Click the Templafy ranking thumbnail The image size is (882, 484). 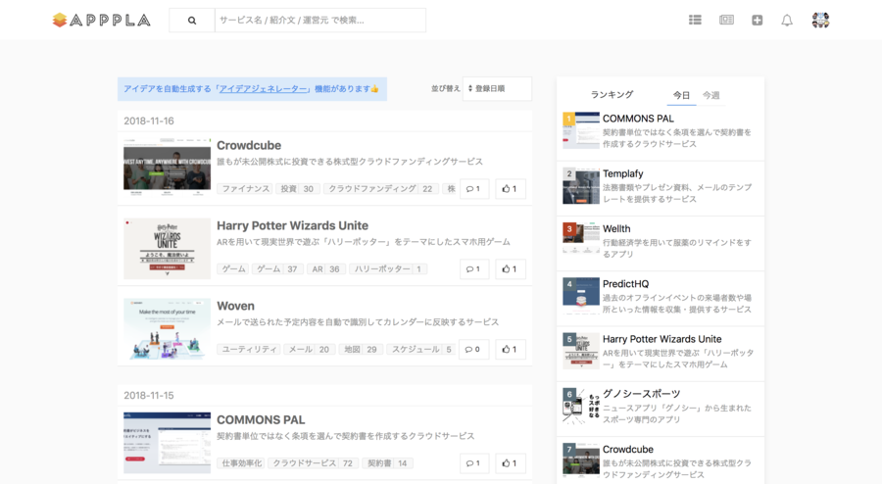click(x=581, y=185)
